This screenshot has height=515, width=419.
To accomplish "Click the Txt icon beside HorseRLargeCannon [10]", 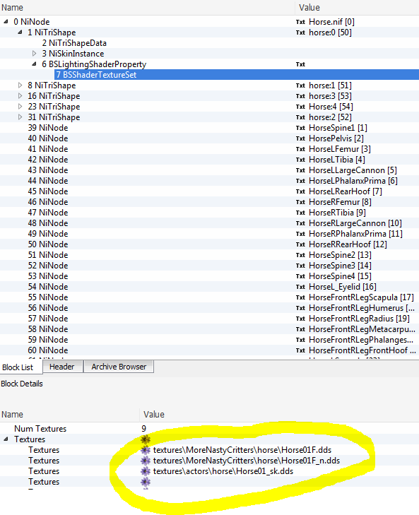I will (x=300, y=223).
